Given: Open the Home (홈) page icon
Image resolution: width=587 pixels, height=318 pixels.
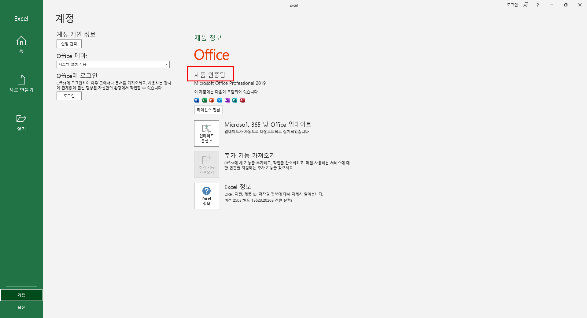Looking at the screenshot, I should [x=21, y=41].
